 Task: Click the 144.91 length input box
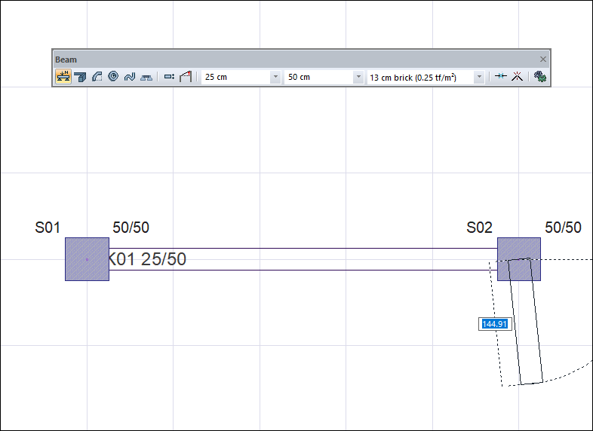click(x=495, y=324)
